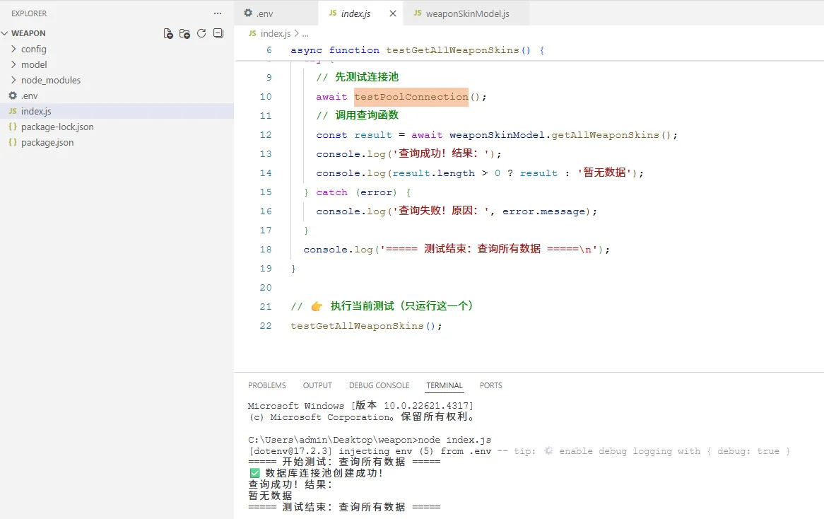Screen dimensions: 824x519
Task: Select the TERMINAL panel tab
Action: [445, 385]
